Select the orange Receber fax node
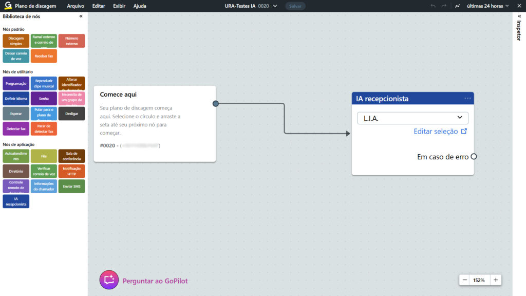 [44, 56]
